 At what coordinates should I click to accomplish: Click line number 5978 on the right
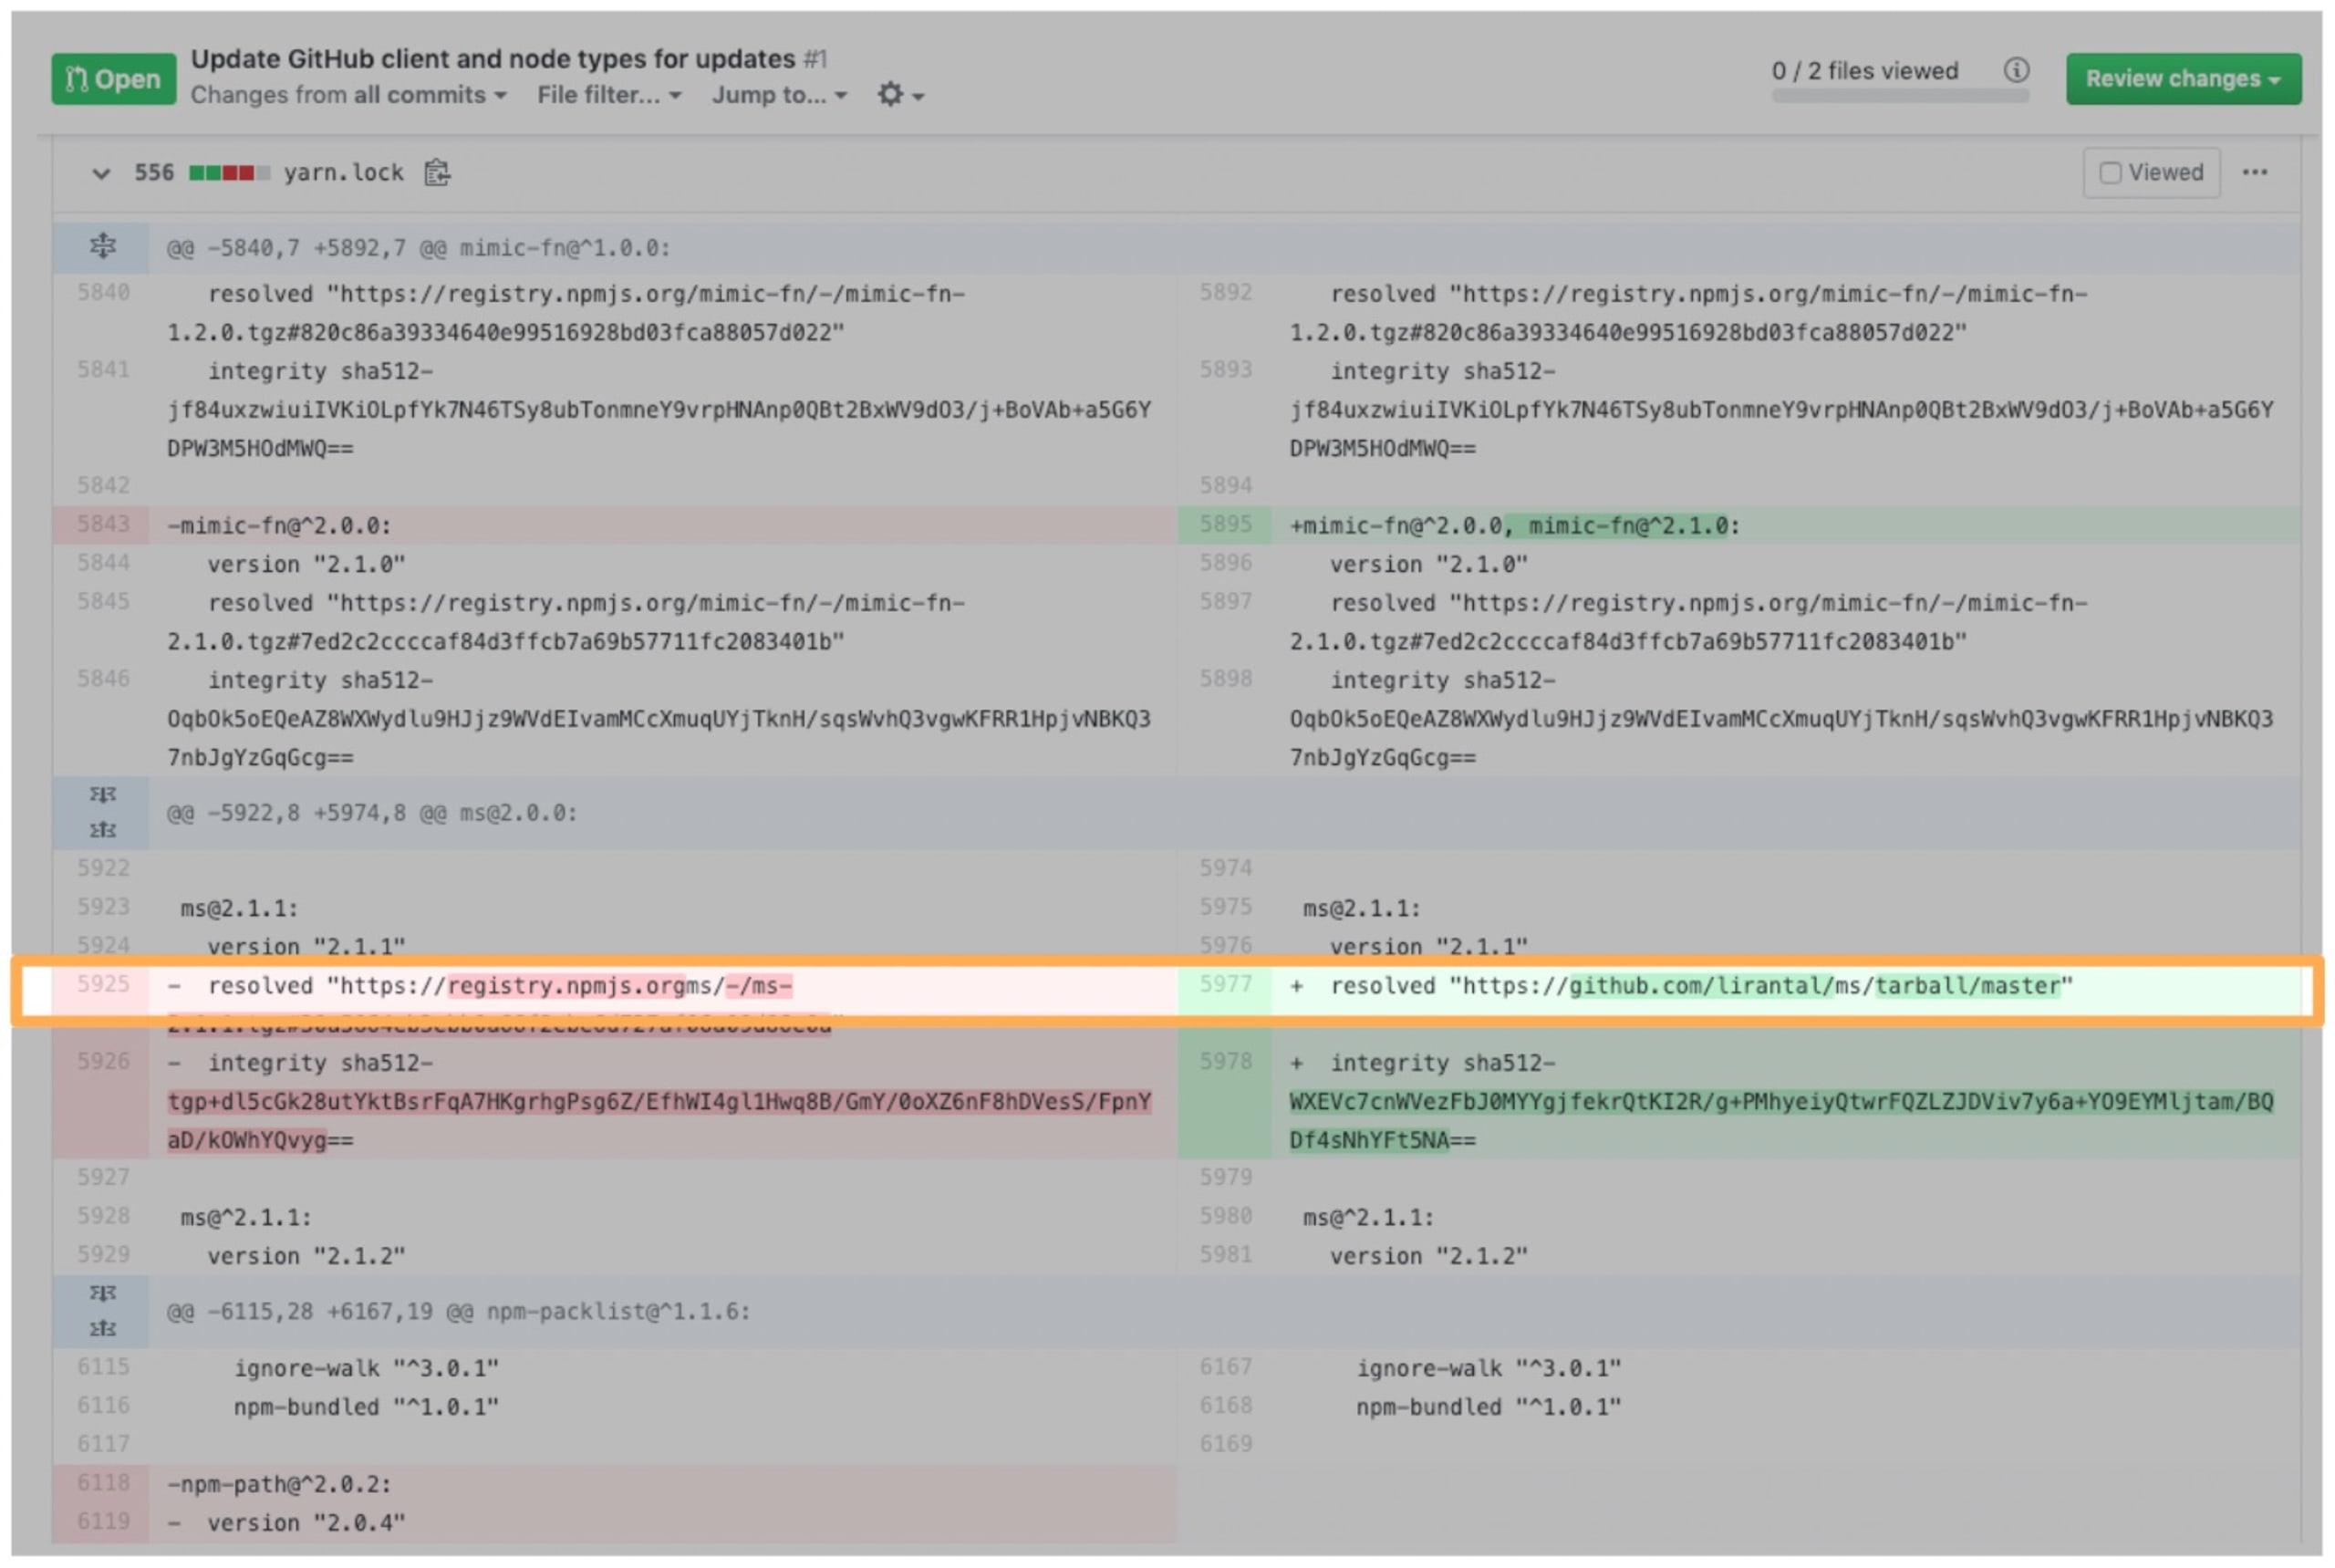pos(1226,1062)
